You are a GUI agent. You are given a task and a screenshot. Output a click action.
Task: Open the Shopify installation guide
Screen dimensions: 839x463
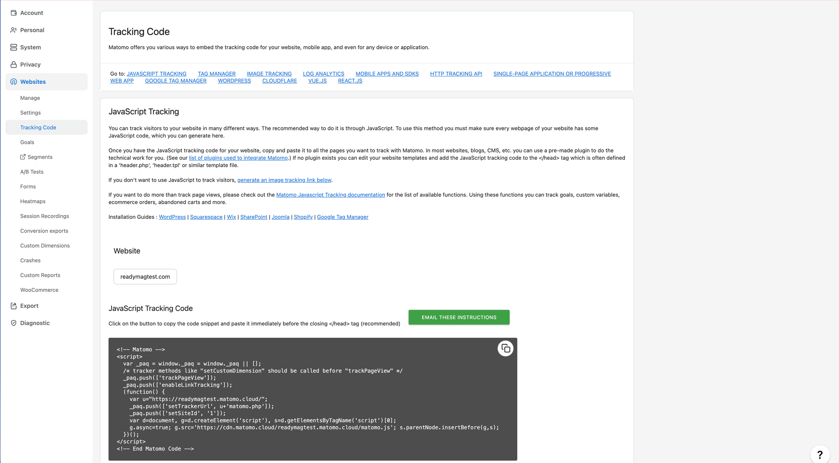tap(303, 217)
